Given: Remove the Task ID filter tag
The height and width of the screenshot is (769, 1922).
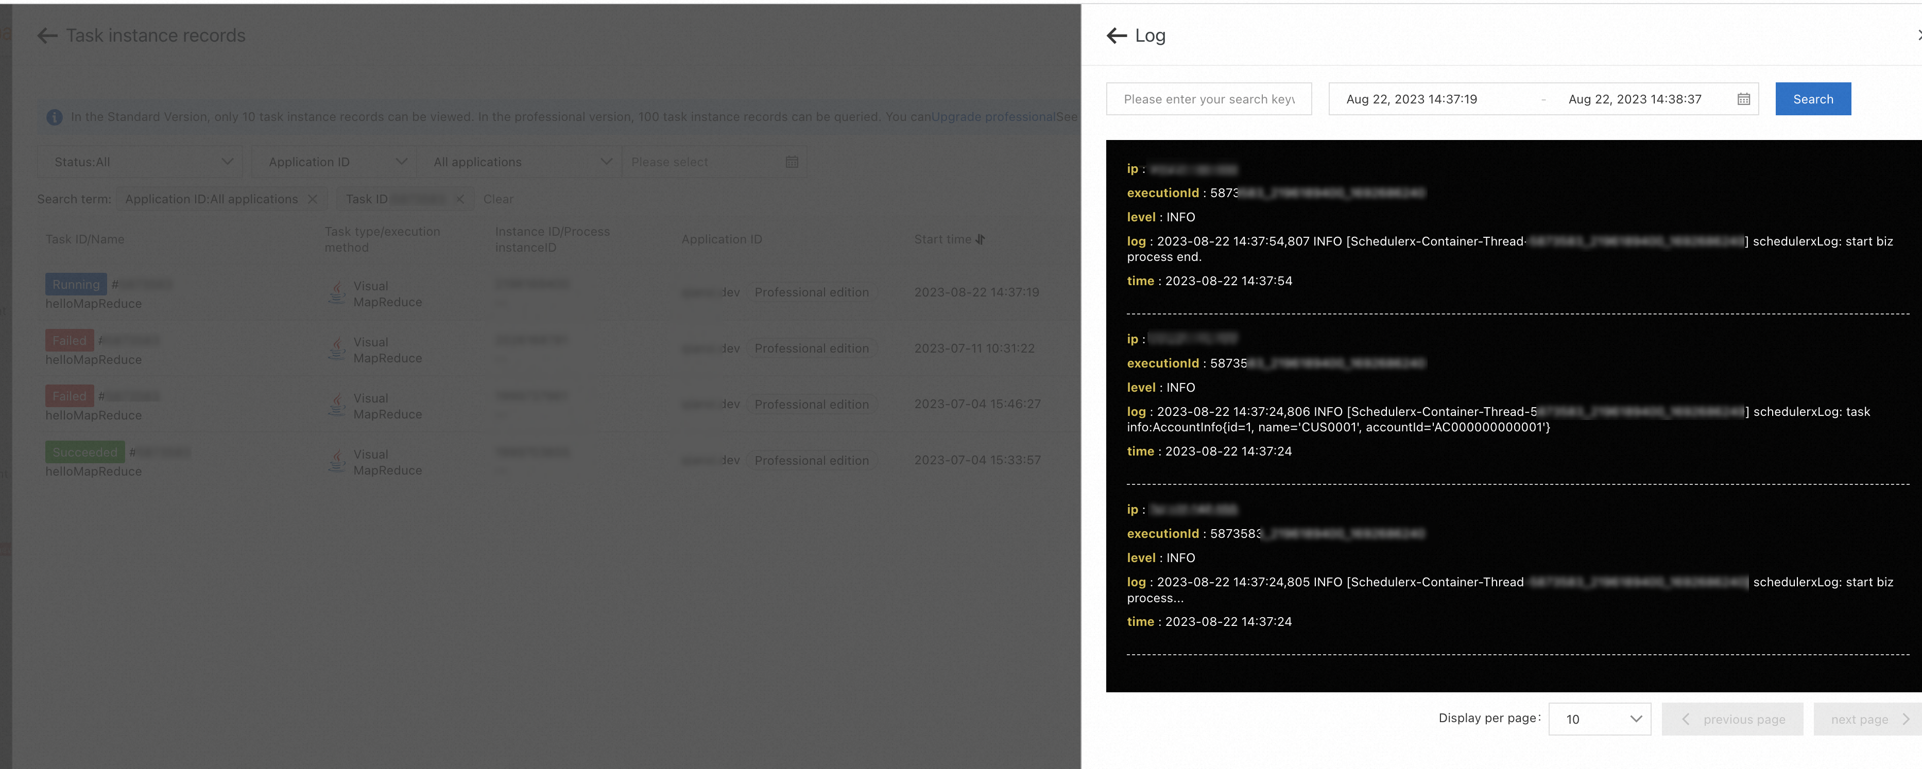Looking at the screenshot, I should [459, 199].
